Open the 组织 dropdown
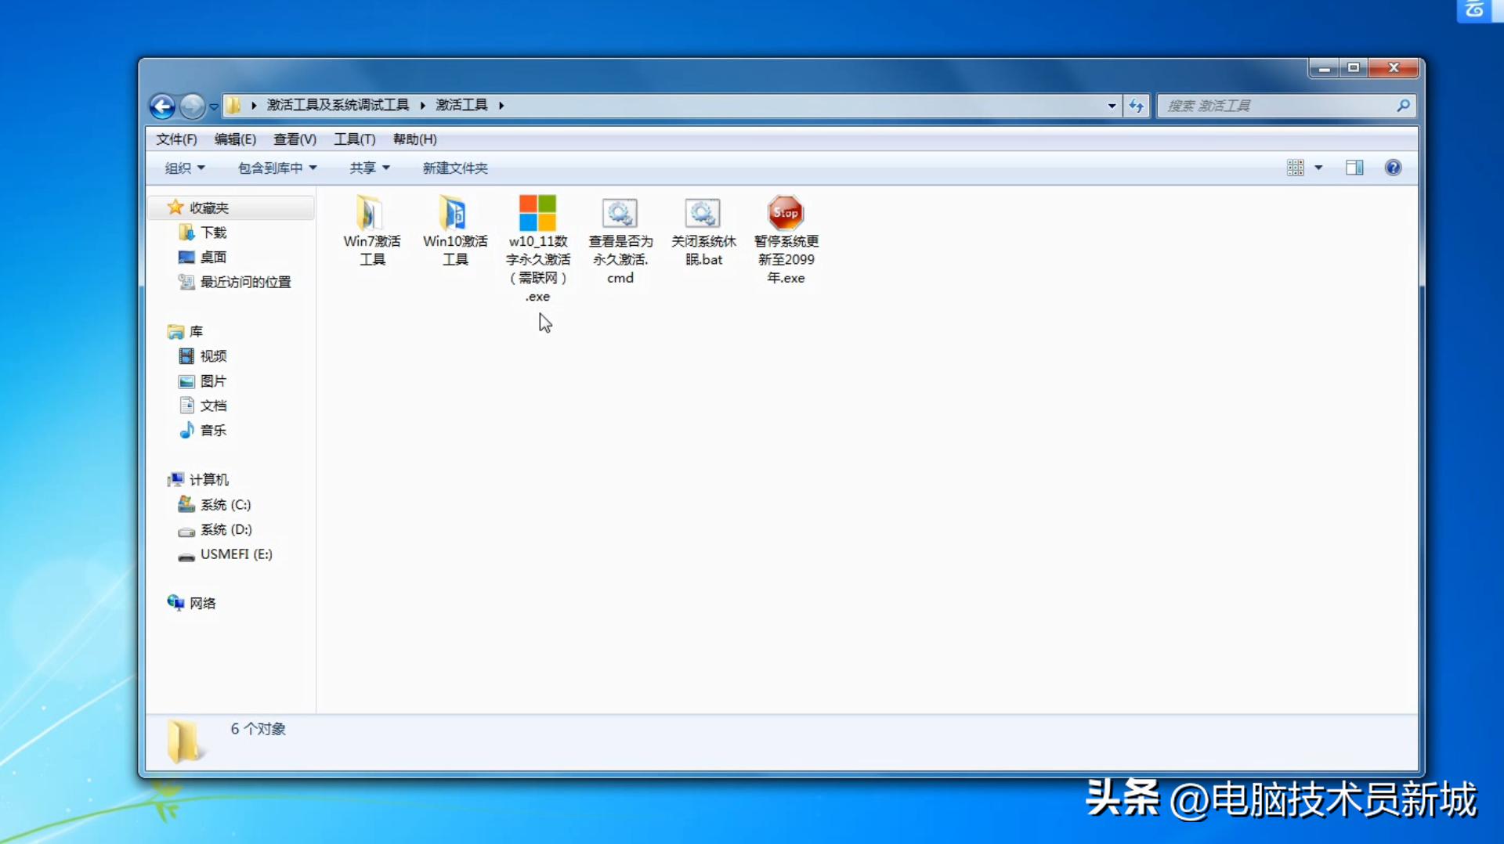1504x844 pixels. (x=185, y=168)
